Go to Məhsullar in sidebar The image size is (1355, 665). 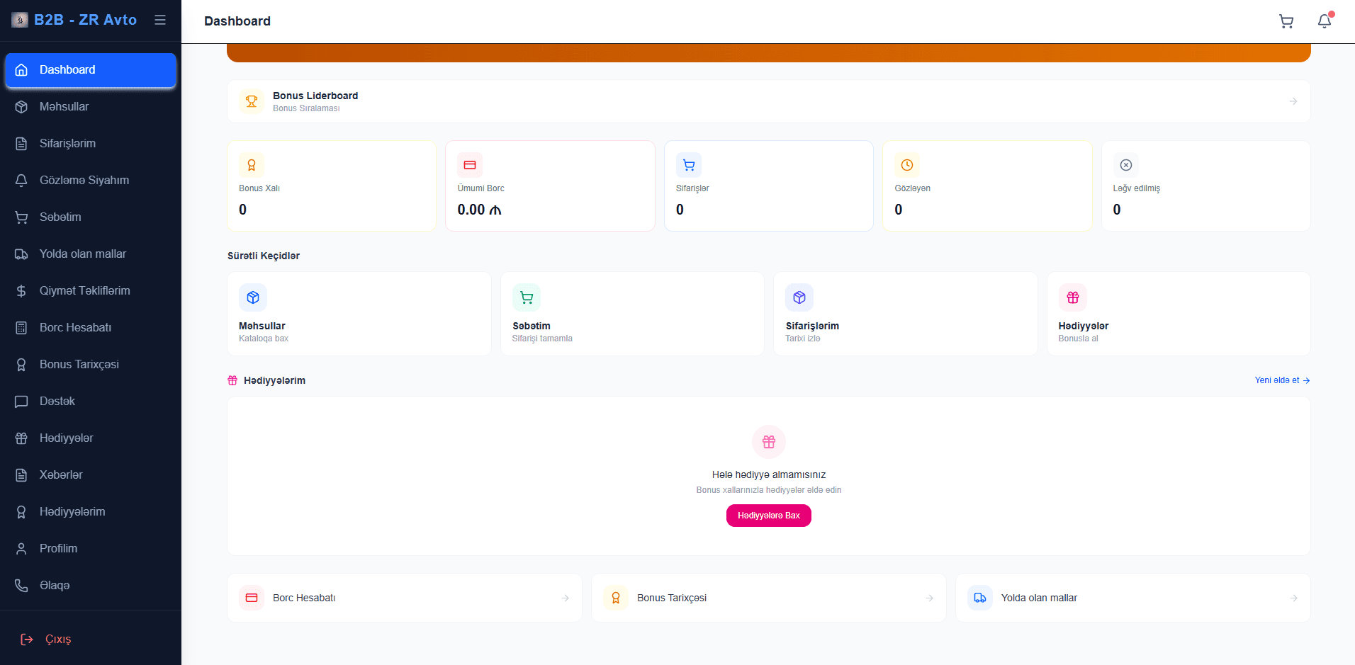91,107
